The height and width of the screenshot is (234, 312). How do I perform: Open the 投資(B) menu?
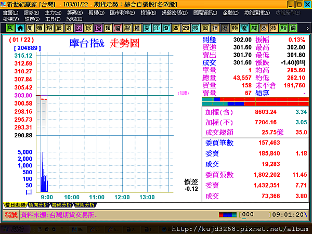(148, 13)
